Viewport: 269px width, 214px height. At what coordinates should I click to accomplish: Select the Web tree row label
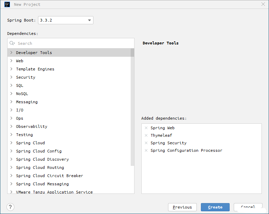(x=20, y=61)
